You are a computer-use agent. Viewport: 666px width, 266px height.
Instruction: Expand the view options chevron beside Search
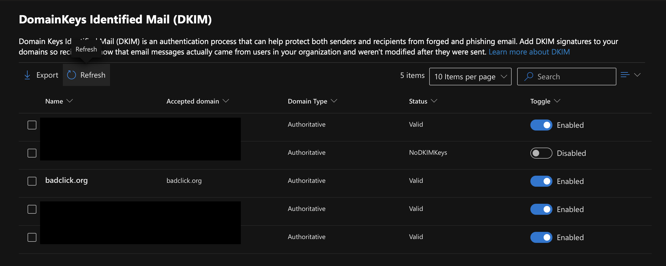tap(637, 75)
